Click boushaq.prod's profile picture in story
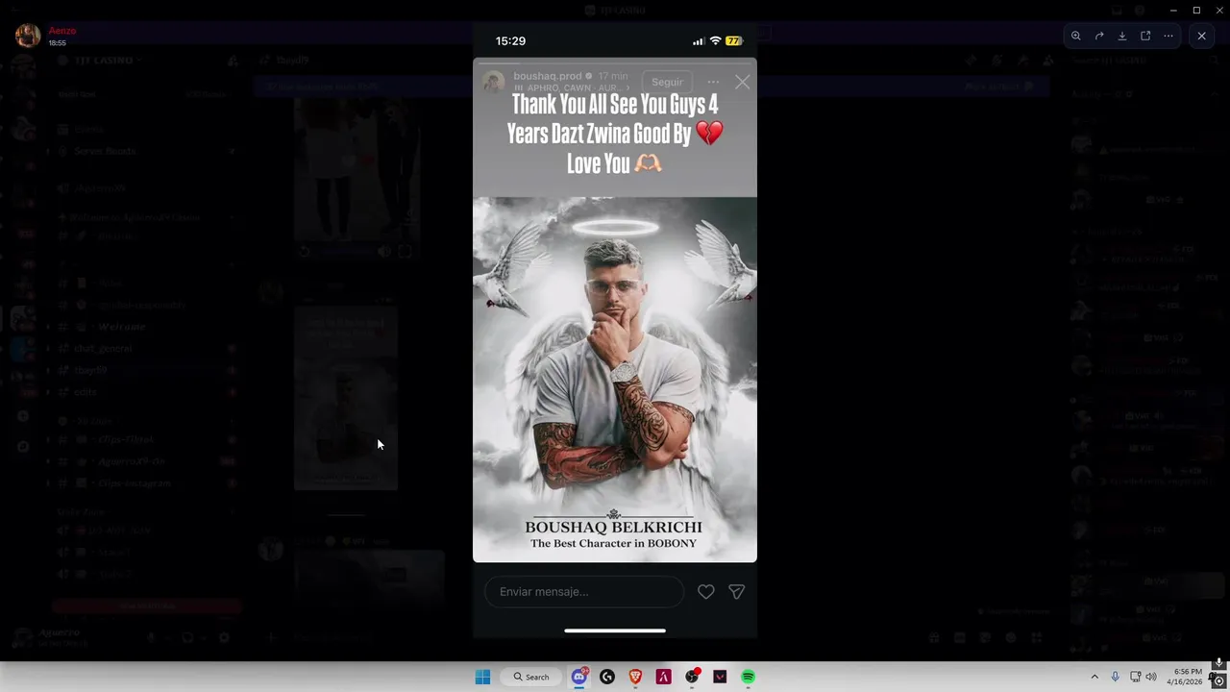Screen dimensions: 1230x692 point(494,82)
